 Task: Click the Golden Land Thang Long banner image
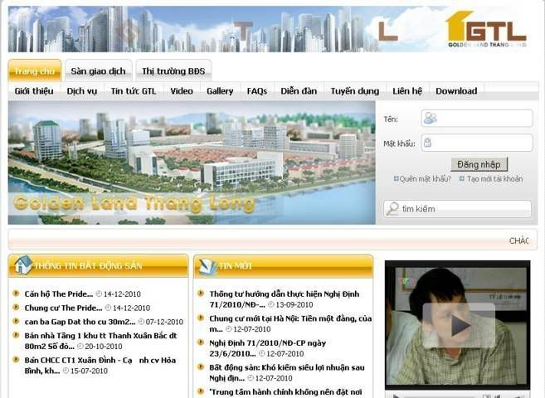[192, 163]
